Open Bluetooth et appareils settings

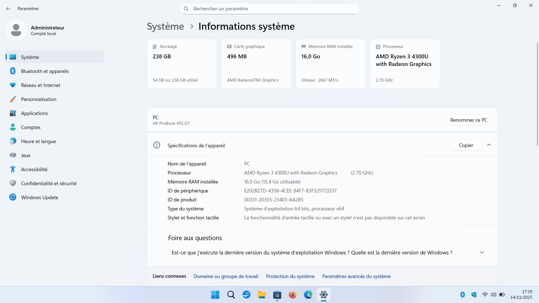pyautogui.click(x=45, y=71)
